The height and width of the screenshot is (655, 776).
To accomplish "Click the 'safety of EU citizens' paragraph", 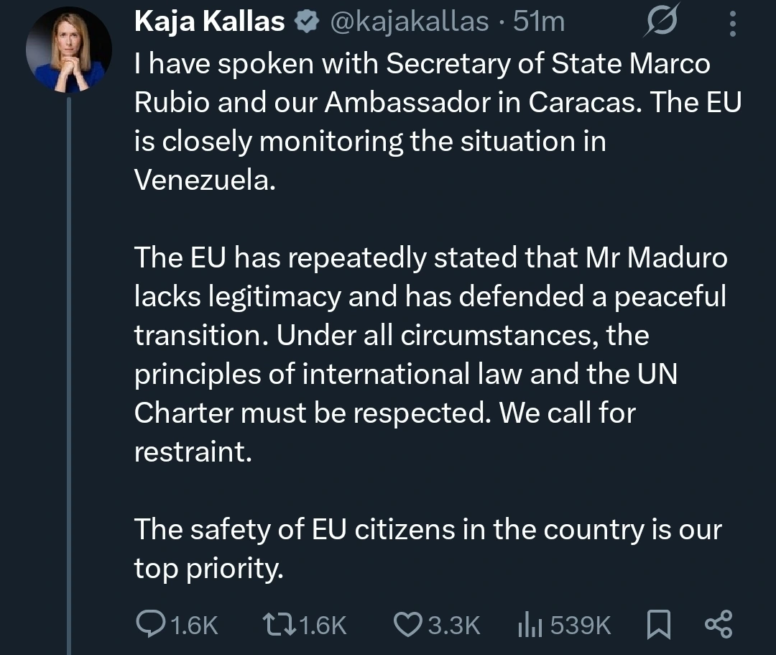I will 427,549.
